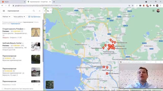163x91 pixels.
Task: Open the Парикмахерская listing rated 4,8
Action: (21, 72)
